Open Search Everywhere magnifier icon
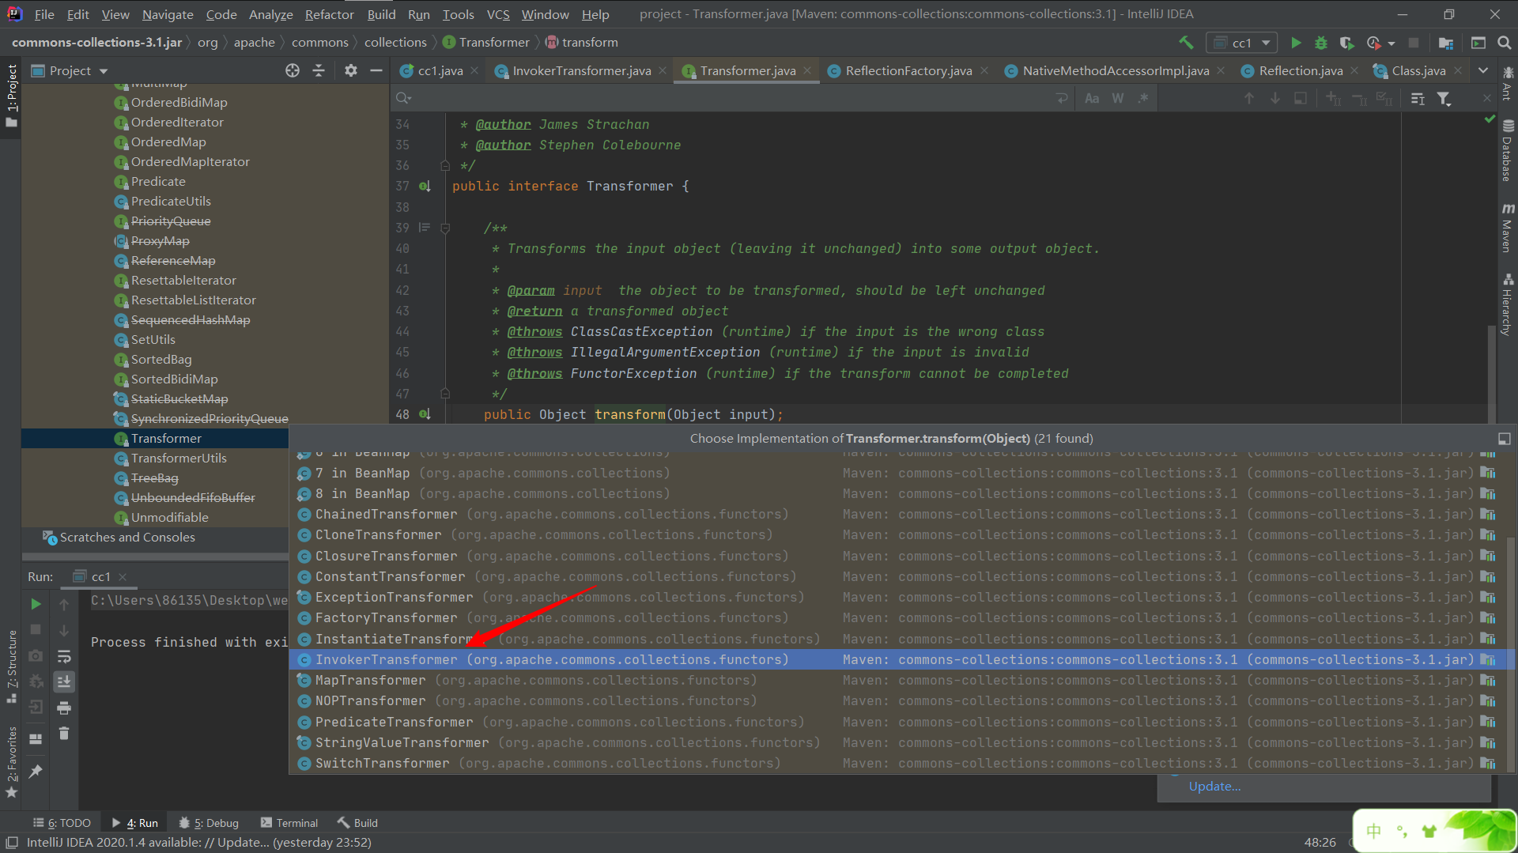Image resolution: width=1518 pixels, height=853 pixels. pos(1505,43)
